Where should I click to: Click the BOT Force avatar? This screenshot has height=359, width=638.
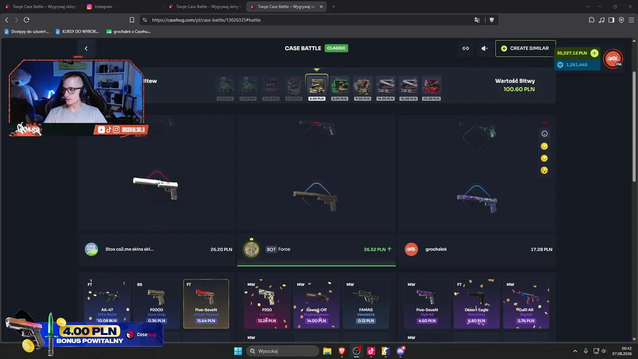251,249
